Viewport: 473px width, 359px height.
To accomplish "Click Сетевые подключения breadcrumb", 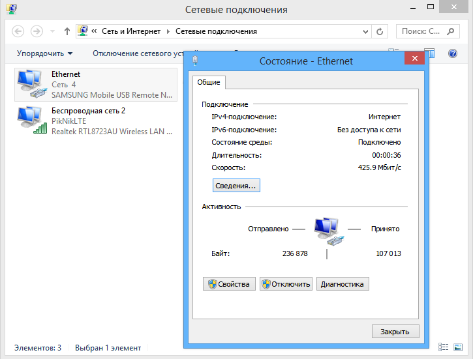I will pyautogui.click(x=216, y=31).
